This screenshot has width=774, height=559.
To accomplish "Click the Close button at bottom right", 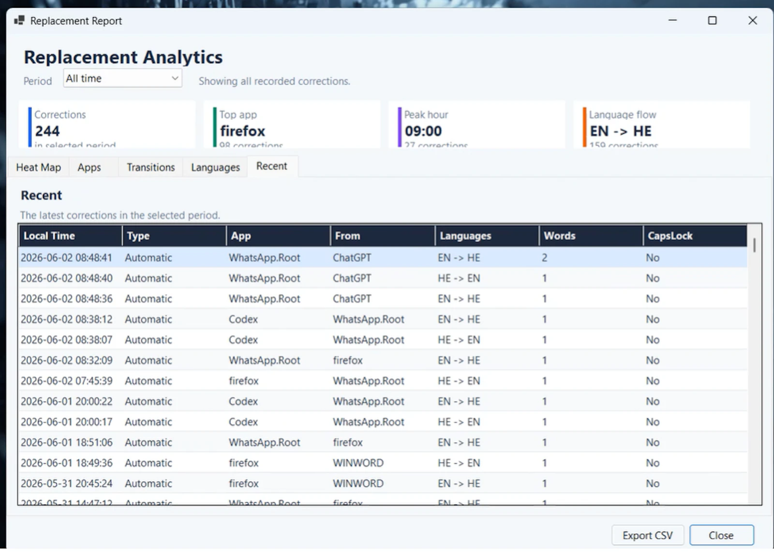I will pyautogui.click(x=721, y=535).
